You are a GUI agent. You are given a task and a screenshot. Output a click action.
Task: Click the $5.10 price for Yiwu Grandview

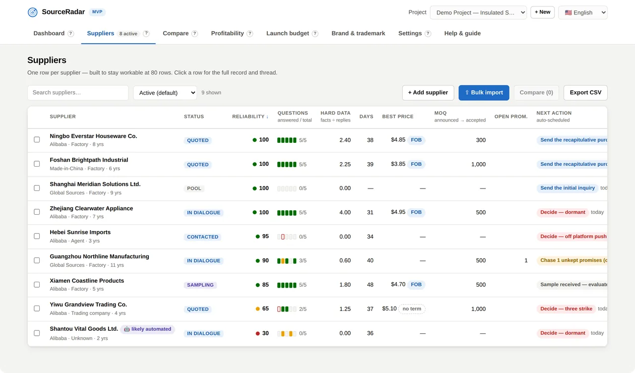[389, 309]
